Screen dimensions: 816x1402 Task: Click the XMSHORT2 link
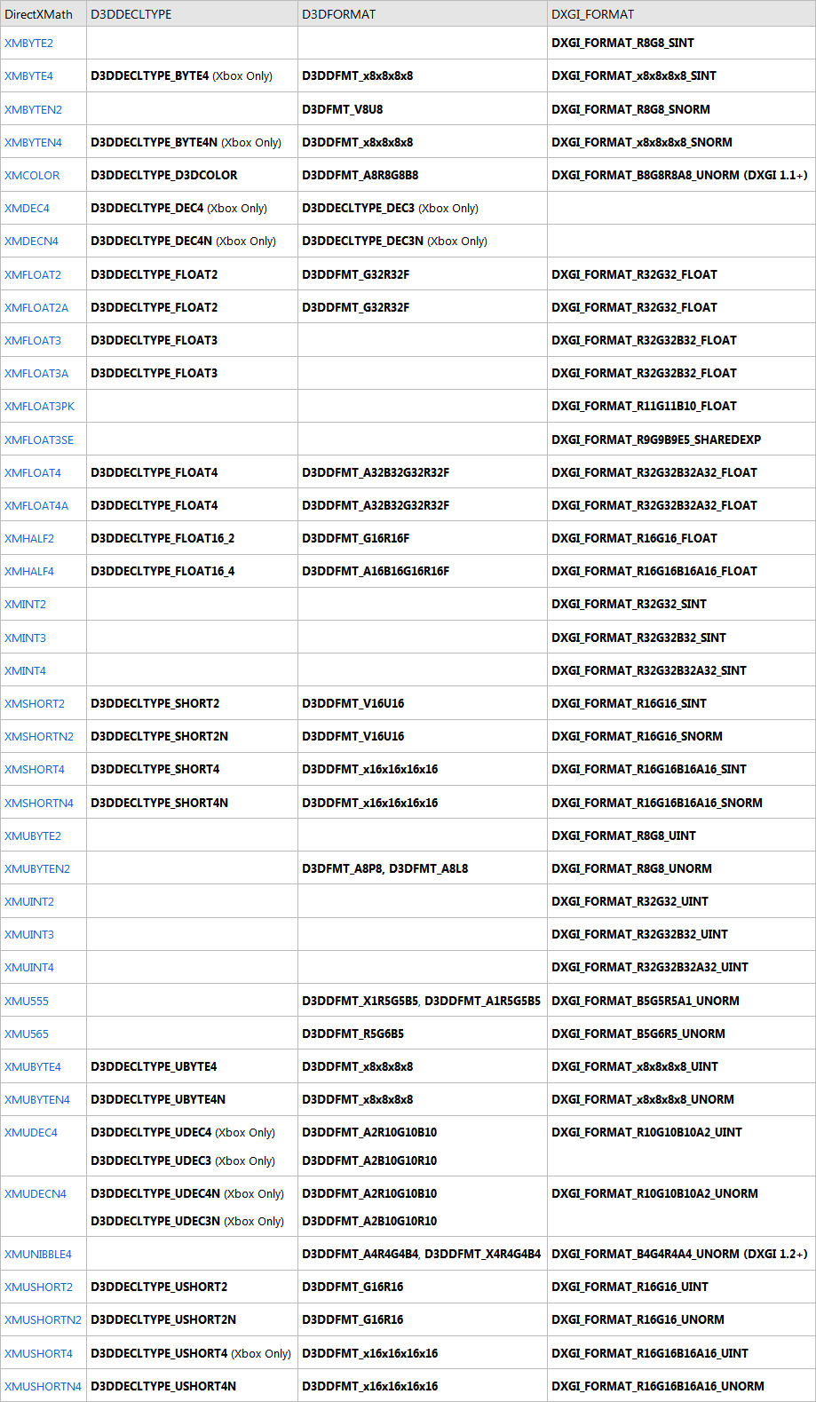35,703
